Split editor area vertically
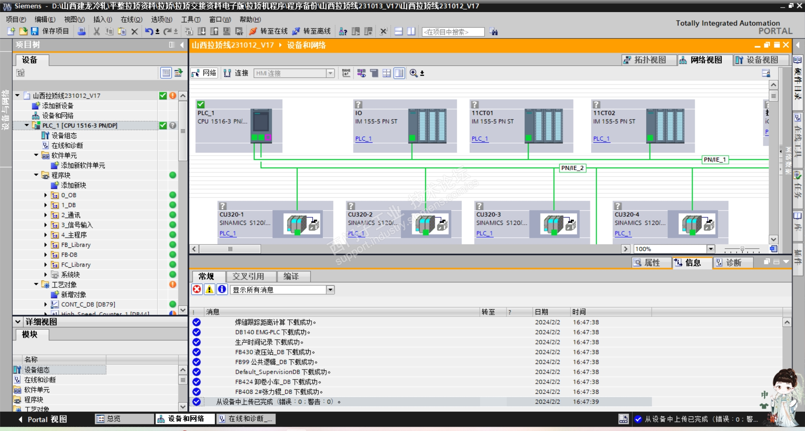Image resolution: width=805 pixels, height=431 pixels. click(411, 31)
